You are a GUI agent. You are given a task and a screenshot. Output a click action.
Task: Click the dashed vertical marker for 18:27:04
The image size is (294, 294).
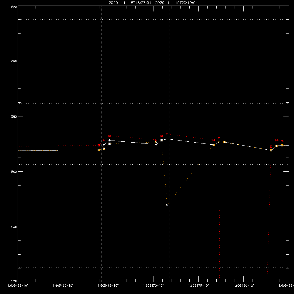click(x=101, y=144)
